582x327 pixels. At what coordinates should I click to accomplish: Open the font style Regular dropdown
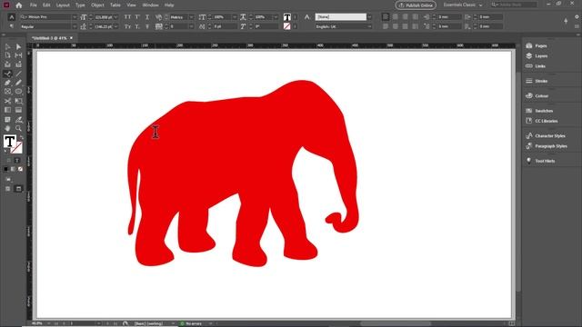pyautogui.click(x=75, y=27)
